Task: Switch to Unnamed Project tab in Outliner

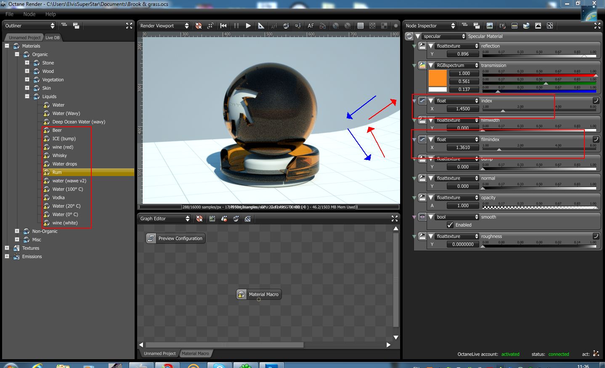Action: [24, 37]
